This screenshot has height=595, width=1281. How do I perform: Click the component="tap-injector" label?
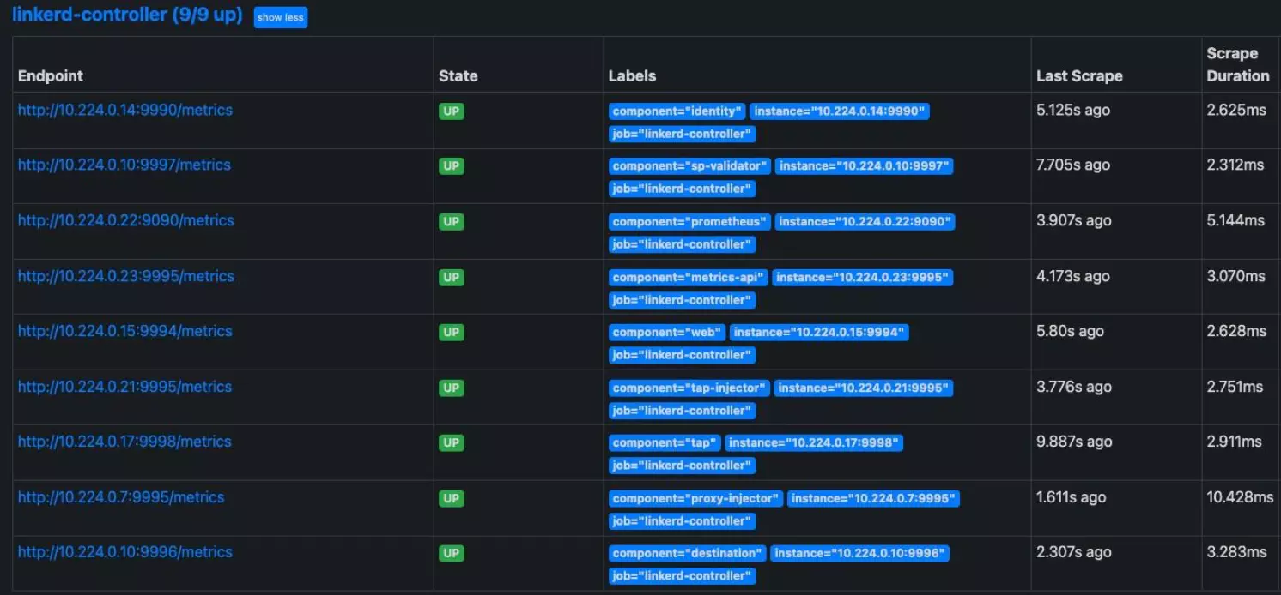click(x=689, y=388)
